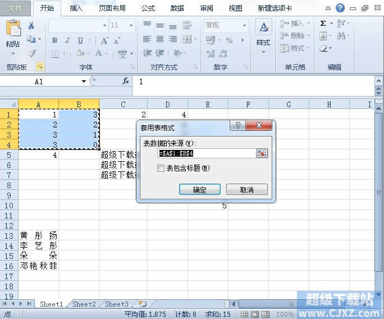Click the Cut scissors icon
This screenshot has width=384, height=319.
(x=31, y=25)
